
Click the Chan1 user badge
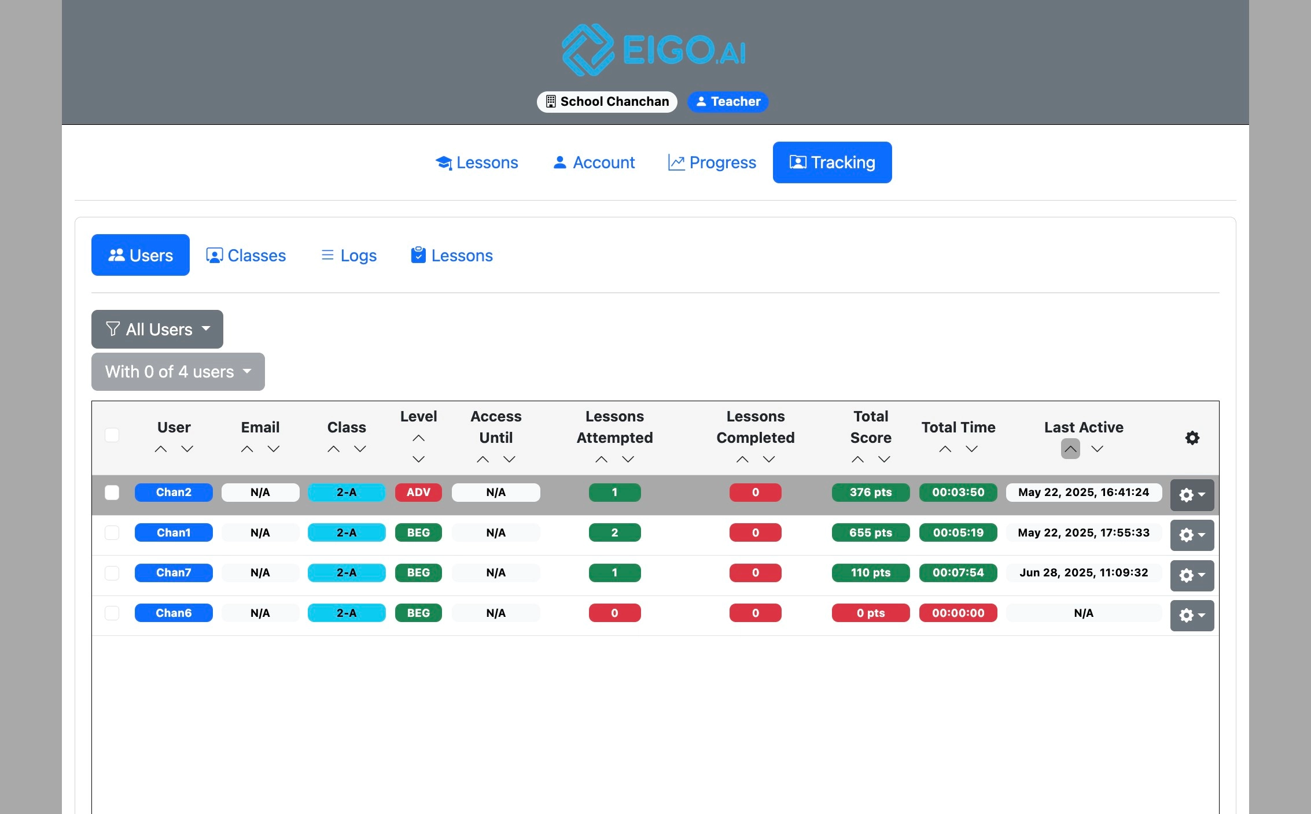pyautogui.click(x=174, y=533)
